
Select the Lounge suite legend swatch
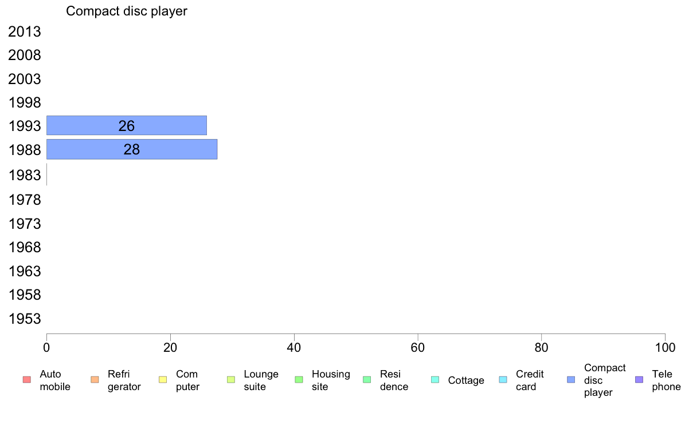(x=231, y=380)
